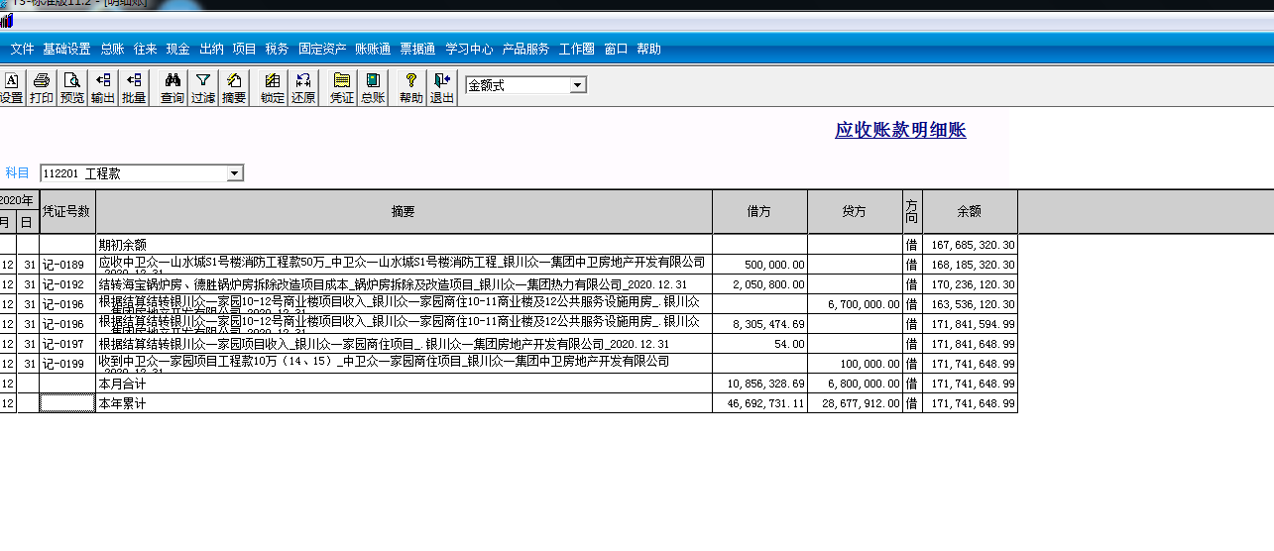1274x551 pixels.
Task: Click debit amount 500,000.00
Action: coord(775,265)
